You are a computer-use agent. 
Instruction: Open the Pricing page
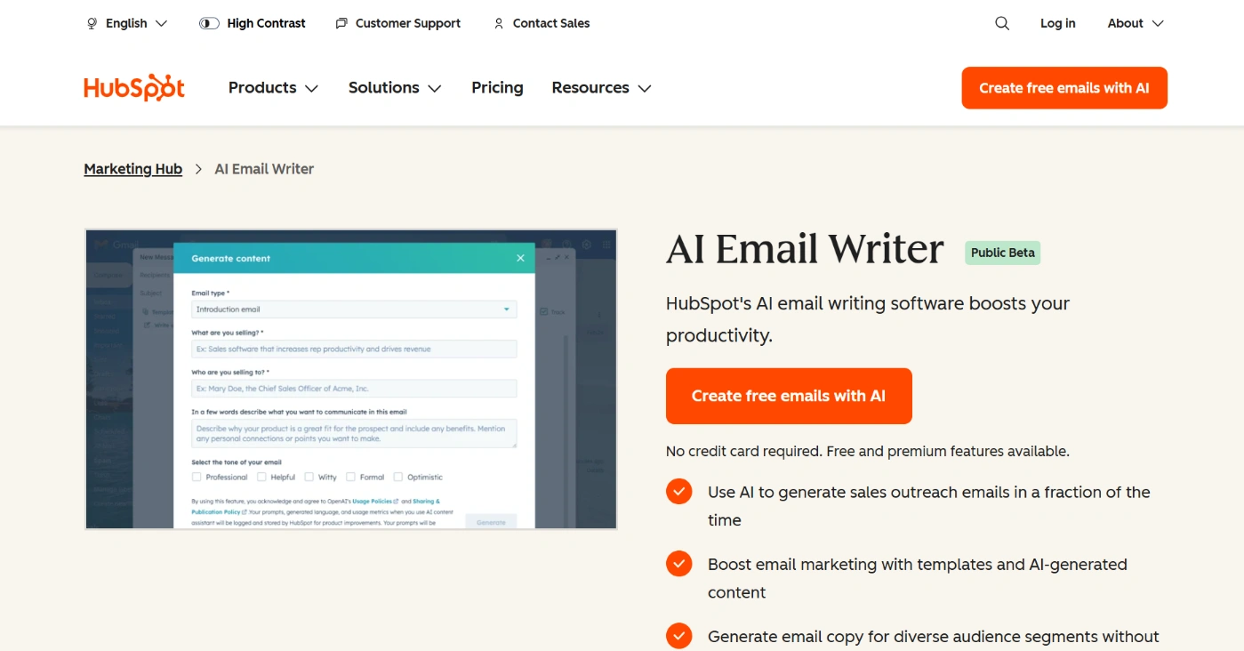[497, 88]
